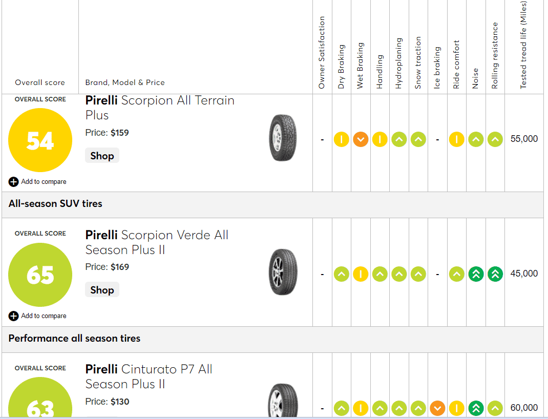Open the Pirelli Cinturato P7 All Season Plus II link
The image size is (548, 419).
pyautogui.click(x=149, y=376)
